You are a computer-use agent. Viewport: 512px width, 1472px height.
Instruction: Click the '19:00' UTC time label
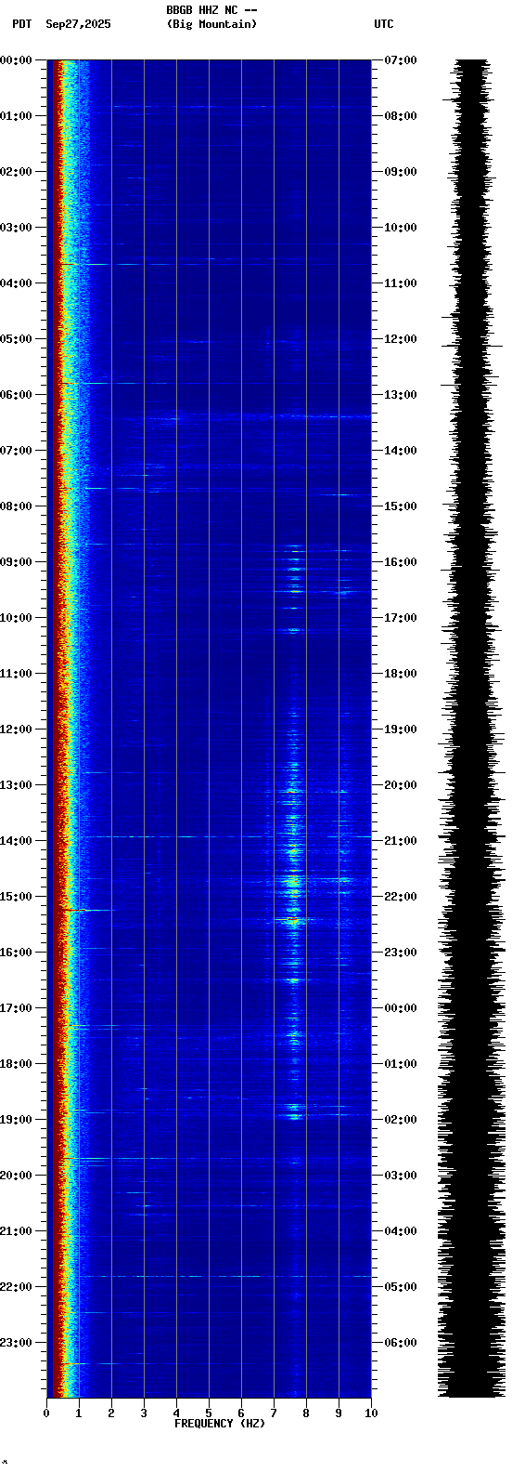(401, 729)
